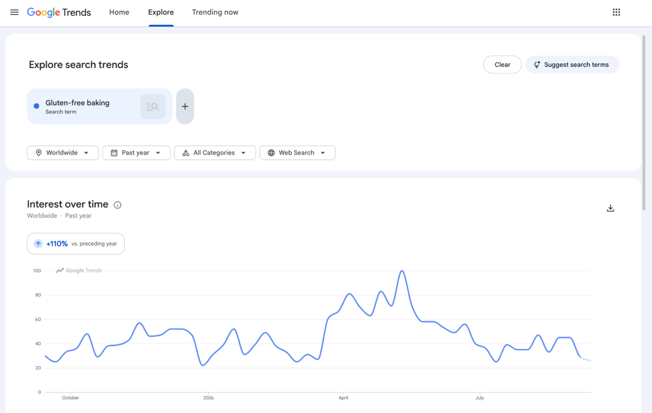Viewport: 652px width, 413px height.
Task: Select the Explore tab
Action: pos(161,13)
